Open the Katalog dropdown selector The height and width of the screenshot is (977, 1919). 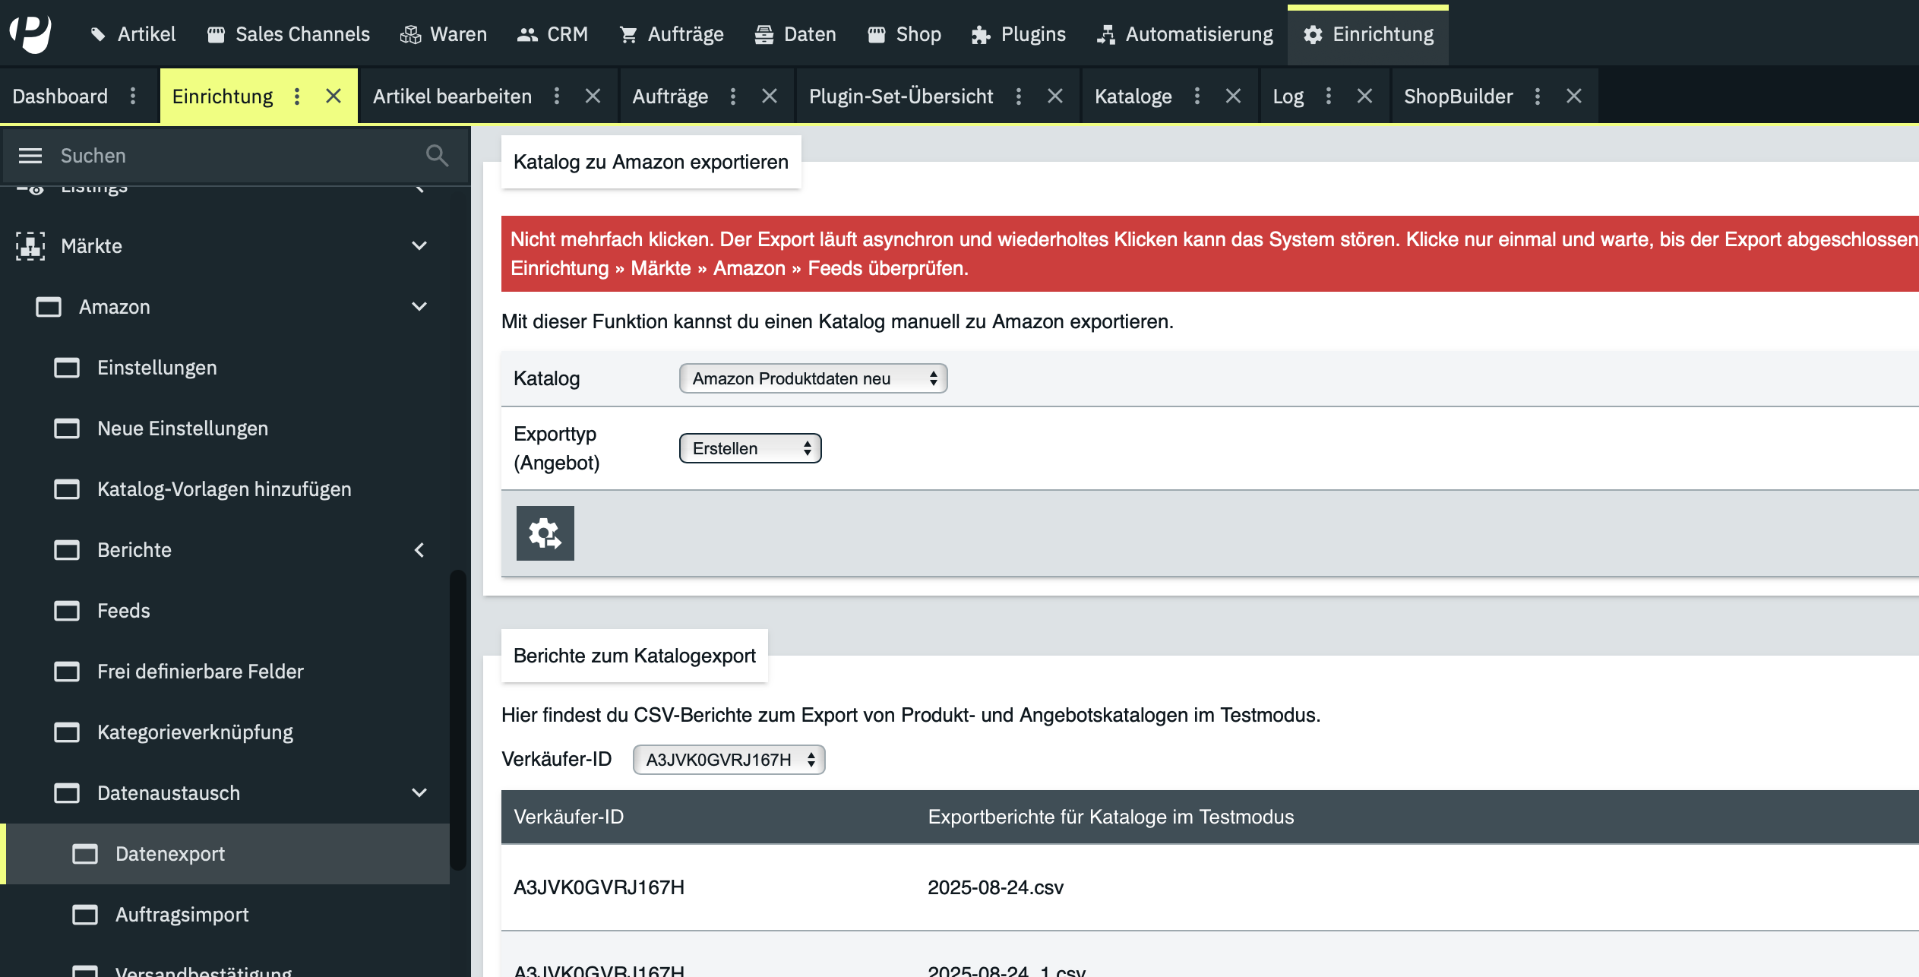point(813,378)
